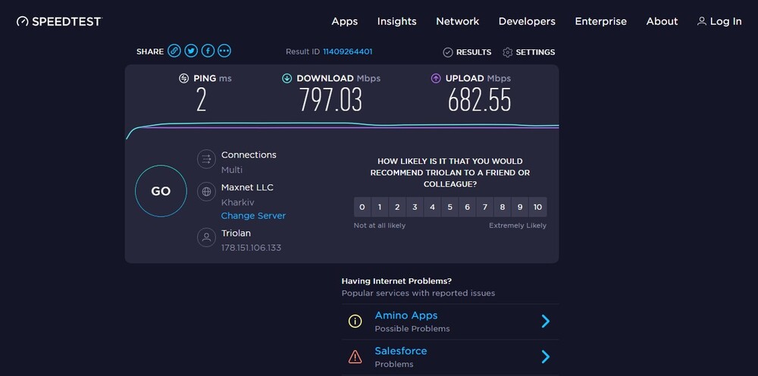Start a new test with GO
758x376 pixels.
(x=161, y=191)
